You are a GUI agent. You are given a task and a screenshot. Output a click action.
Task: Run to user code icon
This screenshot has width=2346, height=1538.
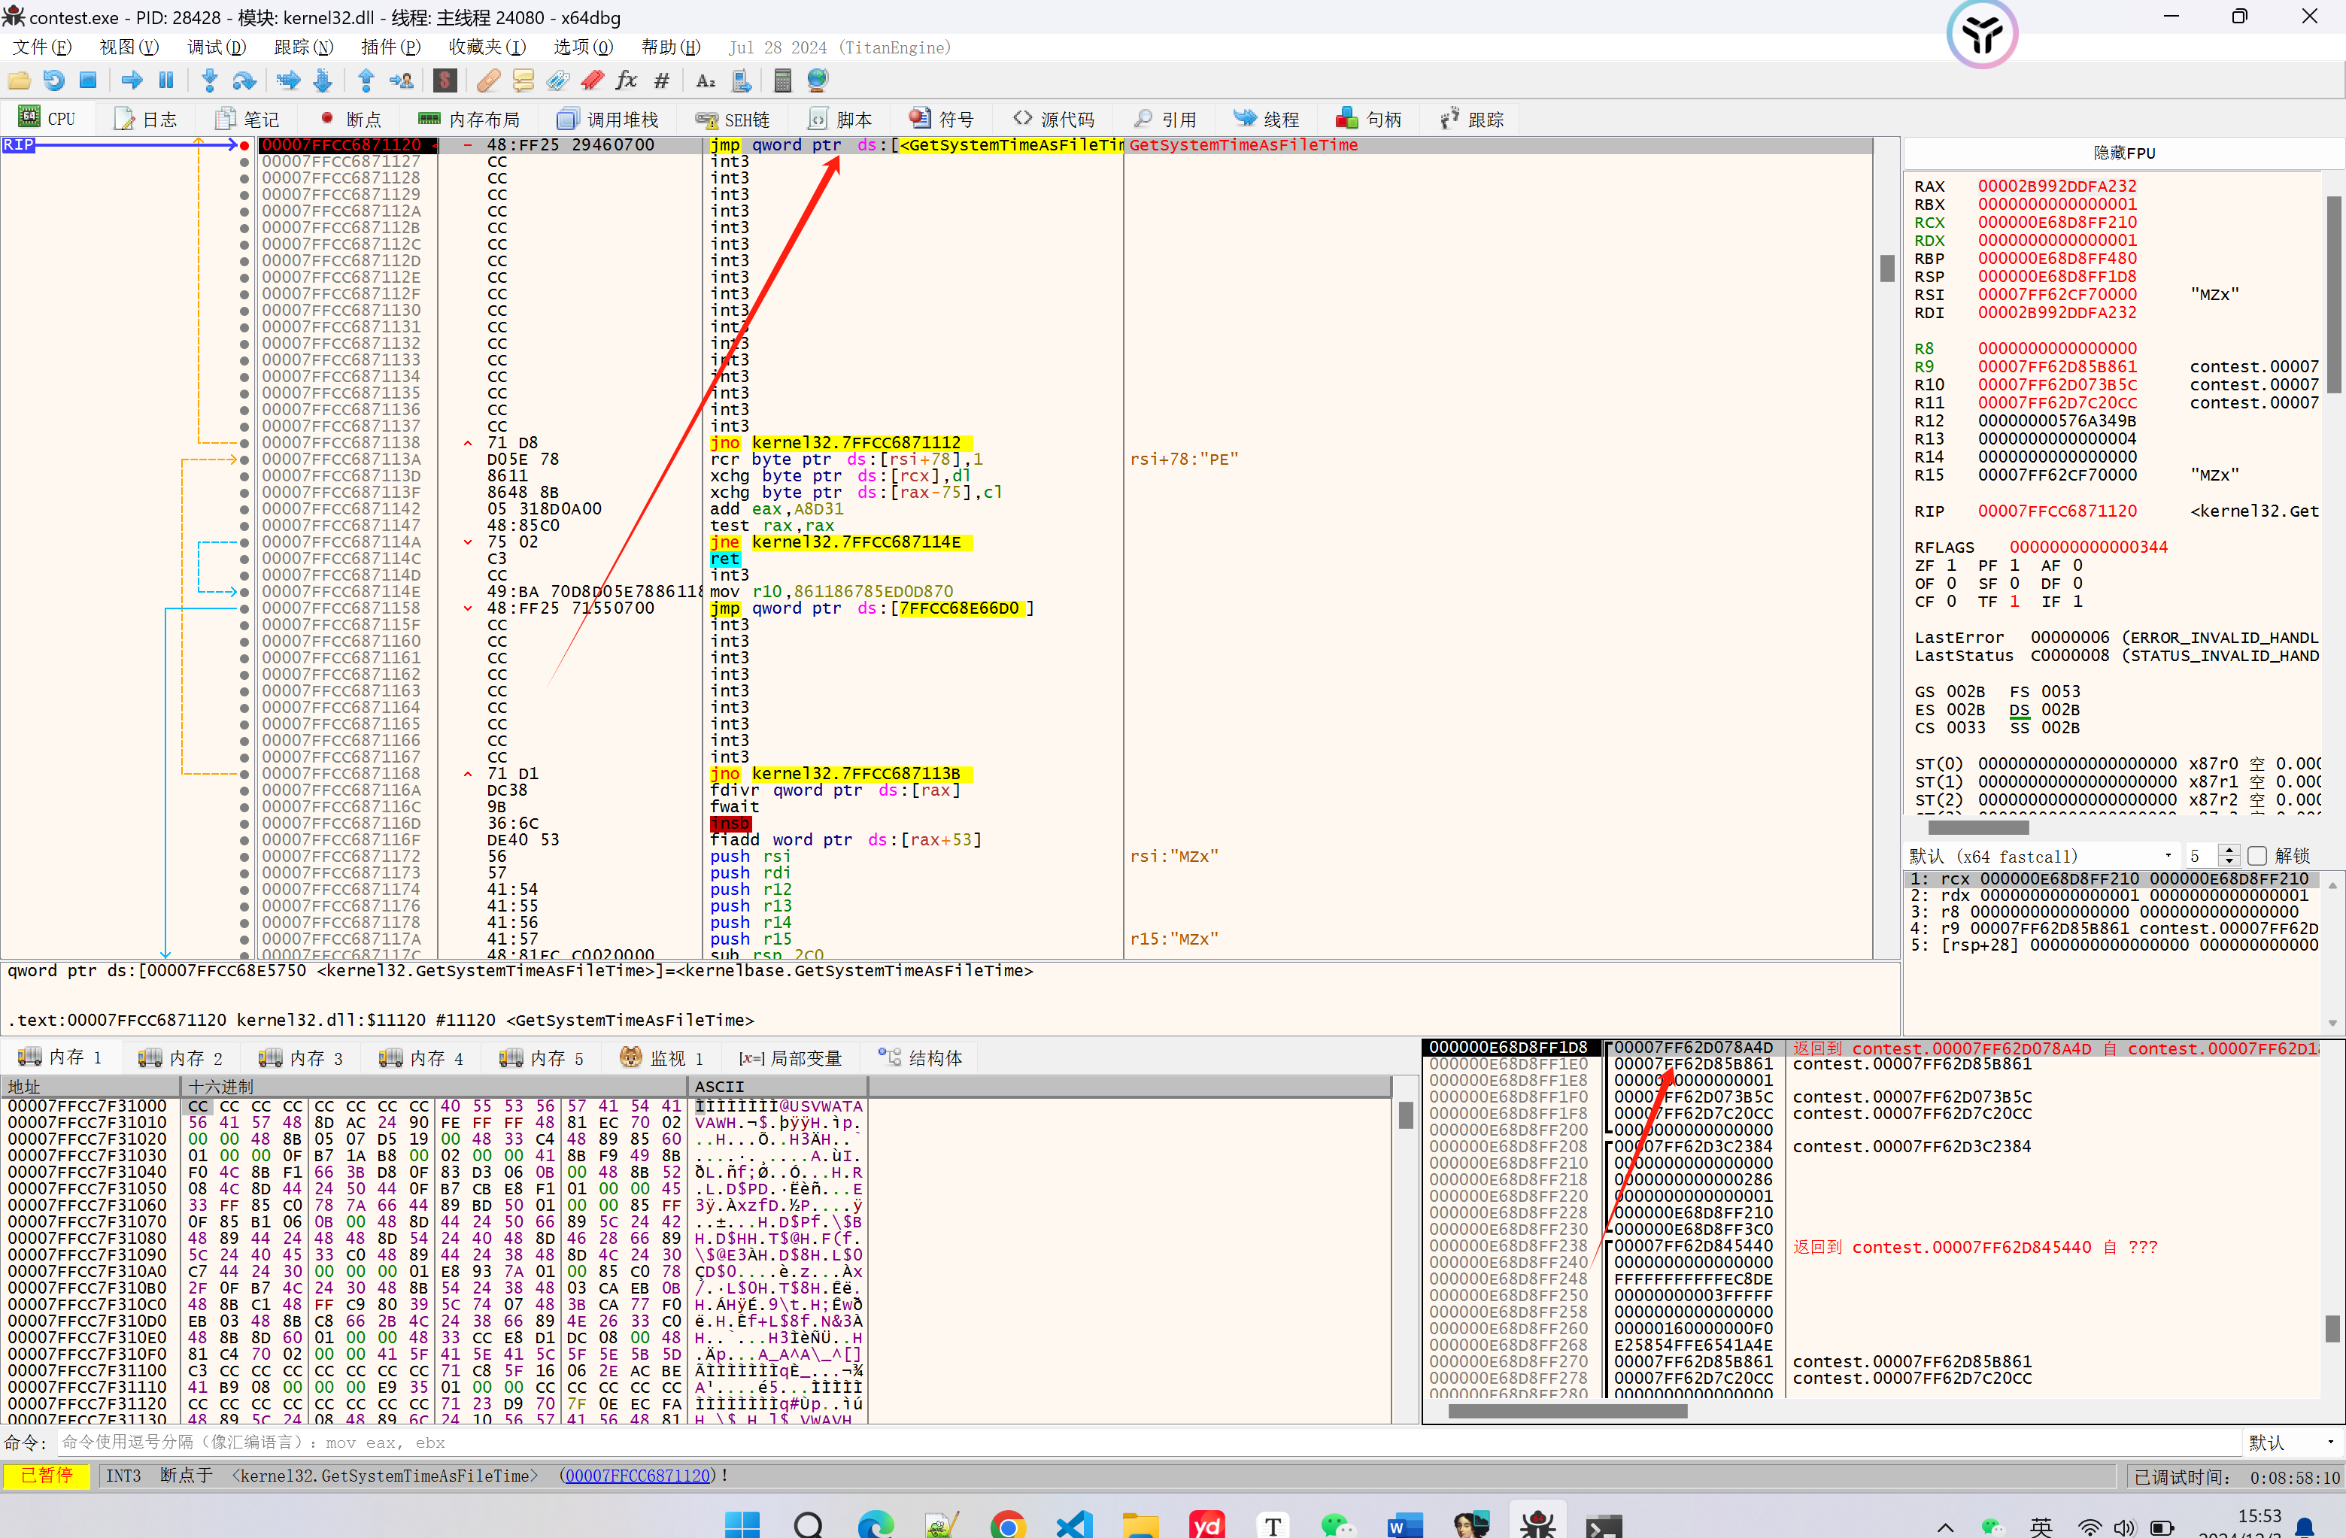coord(401,80)
